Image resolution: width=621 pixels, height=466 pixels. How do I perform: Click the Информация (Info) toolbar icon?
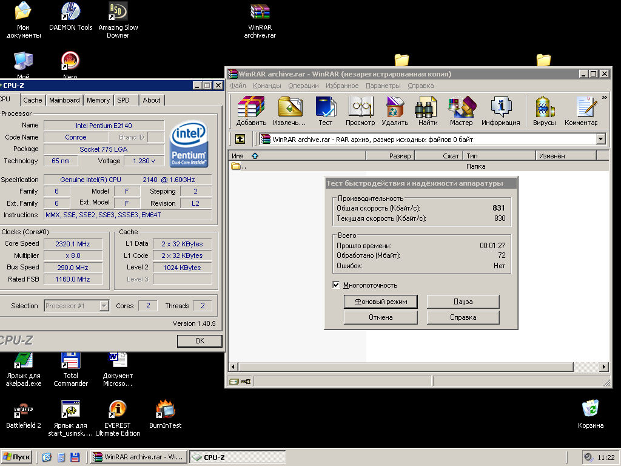point(500,111)
